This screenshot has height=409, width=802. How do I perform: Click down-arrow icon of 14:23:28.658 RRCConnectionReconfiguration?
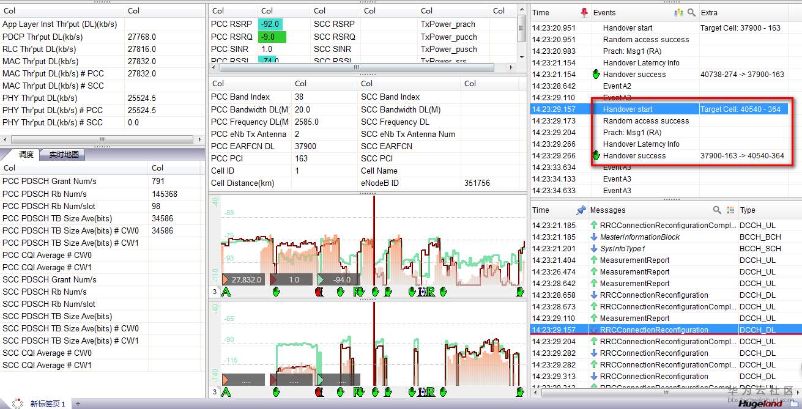click(x=594, y=295)
